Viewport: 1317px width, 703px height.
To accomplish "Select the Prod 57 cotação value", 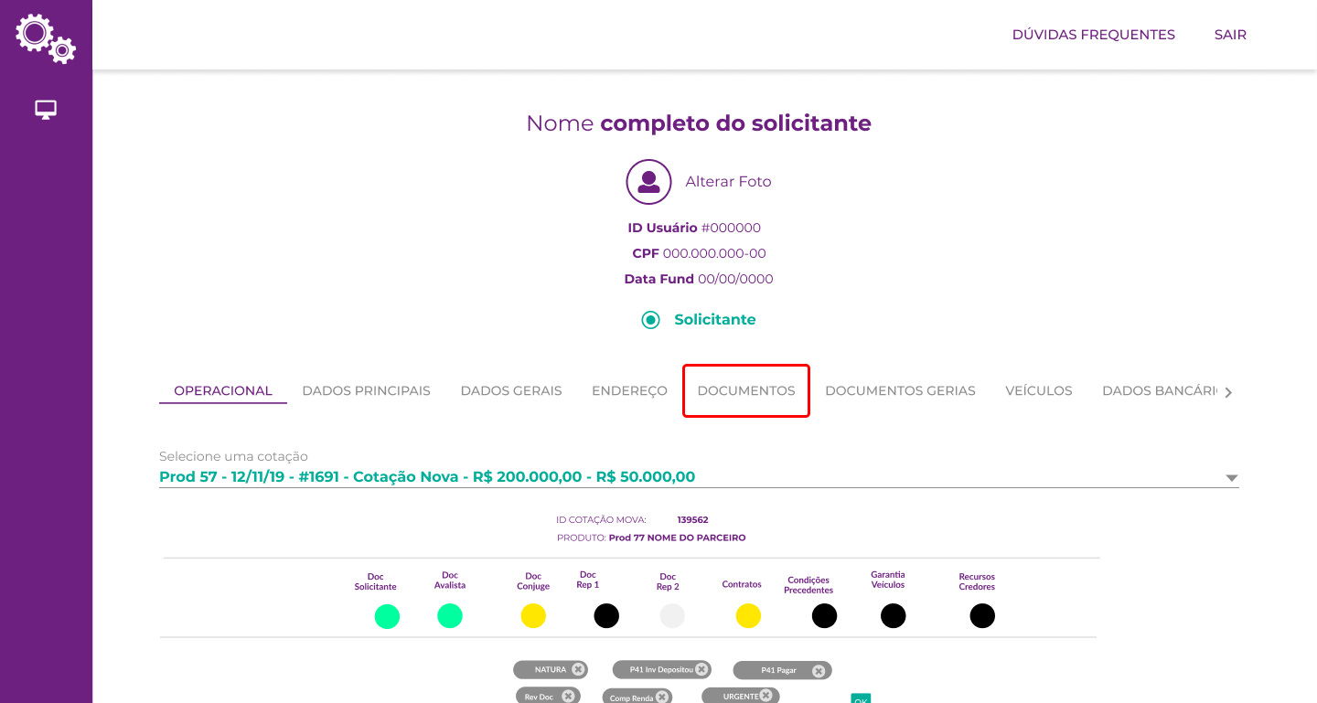I will (427, 476).
